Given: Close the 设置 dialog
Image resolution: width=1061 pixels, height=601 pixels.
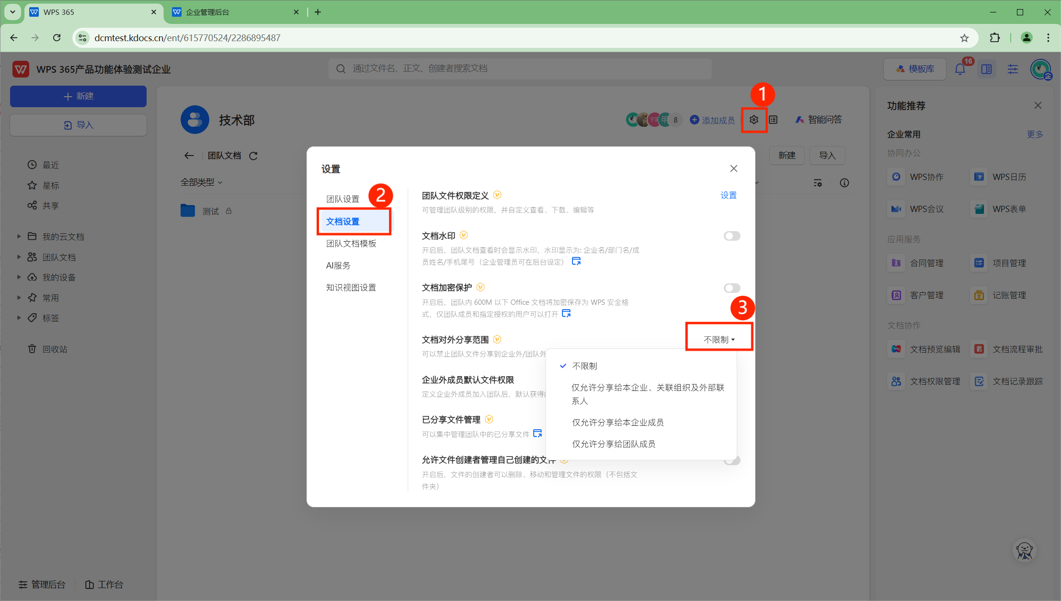Looking at the screenshot, I should click(733, 168).
